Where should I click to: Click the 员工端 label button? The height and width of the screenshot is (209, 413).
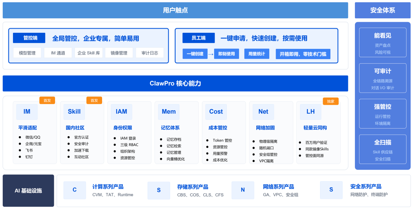click(198, 38)
